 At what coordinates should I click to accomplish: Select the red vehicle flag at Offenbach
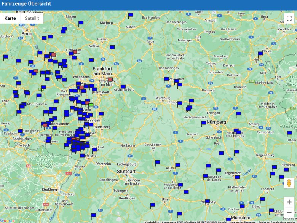[110, 80]
